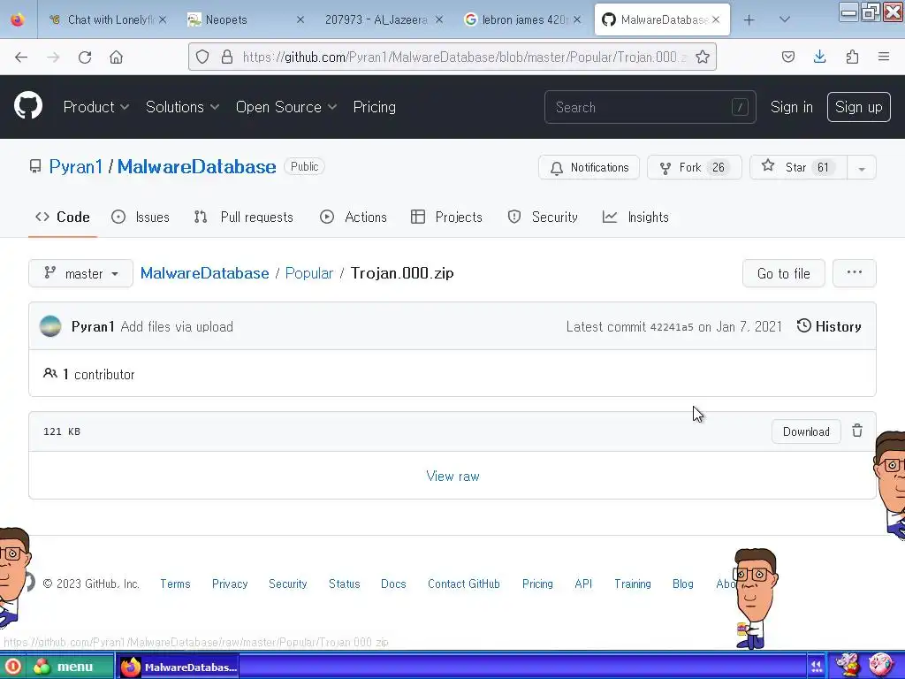
Task: Click the Notifications button
Action: tap(589, 167)
